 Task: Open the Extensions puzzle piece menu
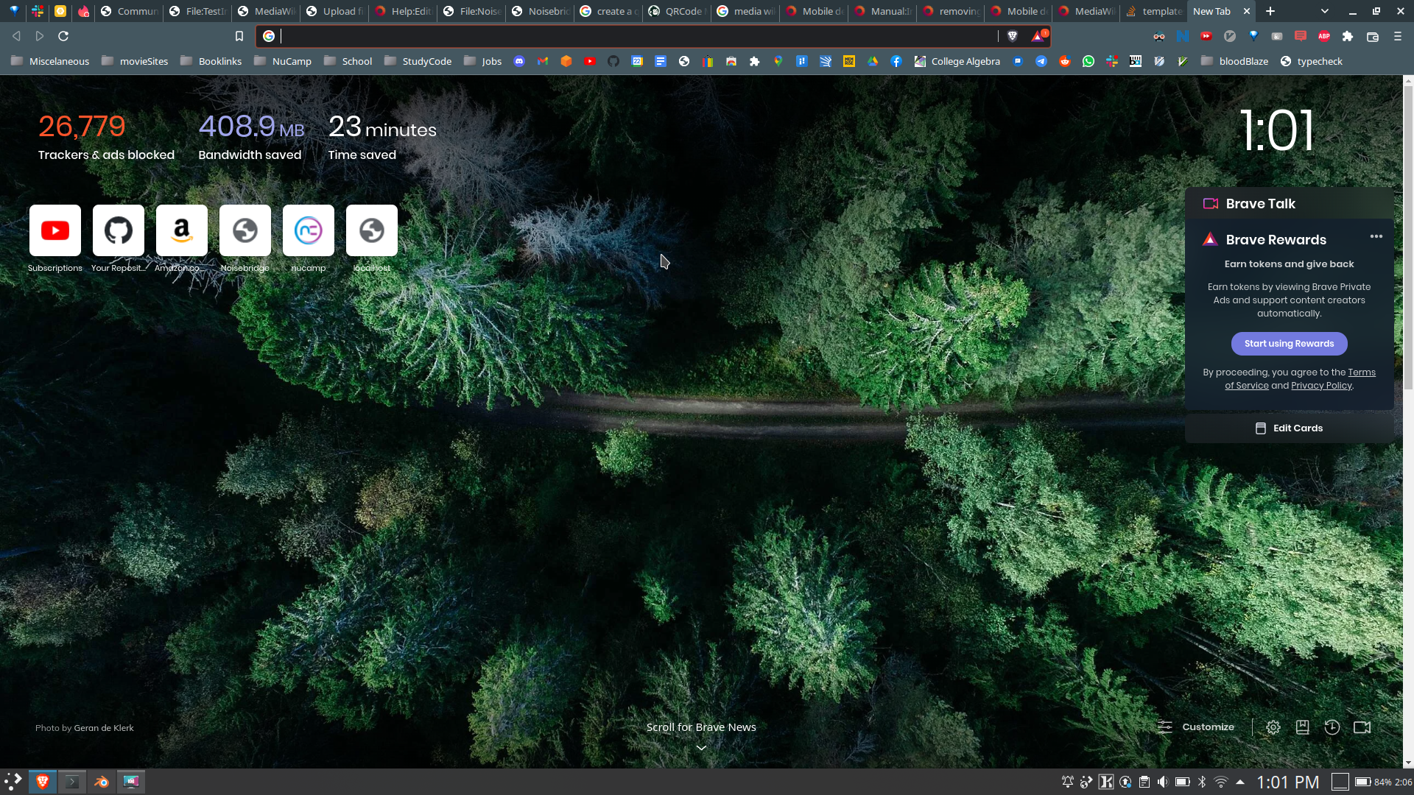tap(1348, 36)
